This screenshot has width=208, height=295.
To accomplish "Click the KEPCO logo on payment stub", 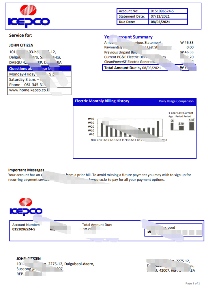I will [x=26, y=207].
